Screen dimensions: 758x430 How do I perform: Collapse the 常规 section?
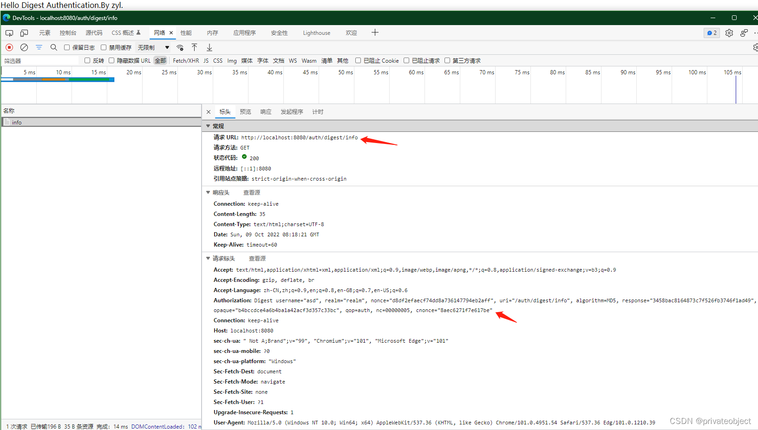(208, 126)
